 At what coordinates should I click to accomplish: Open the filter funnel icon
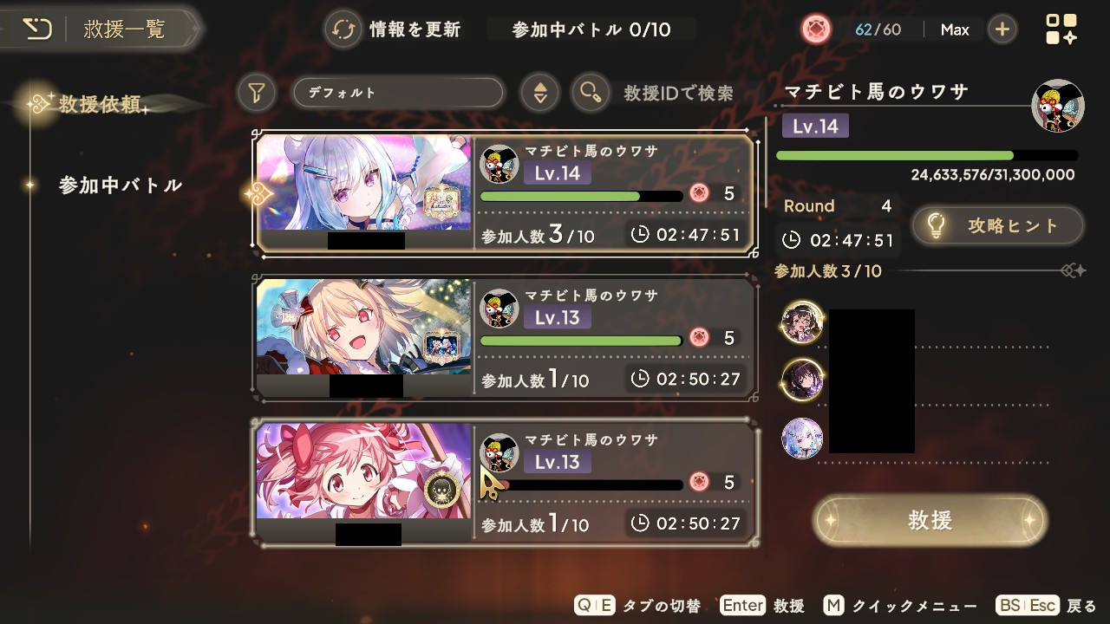256,93
